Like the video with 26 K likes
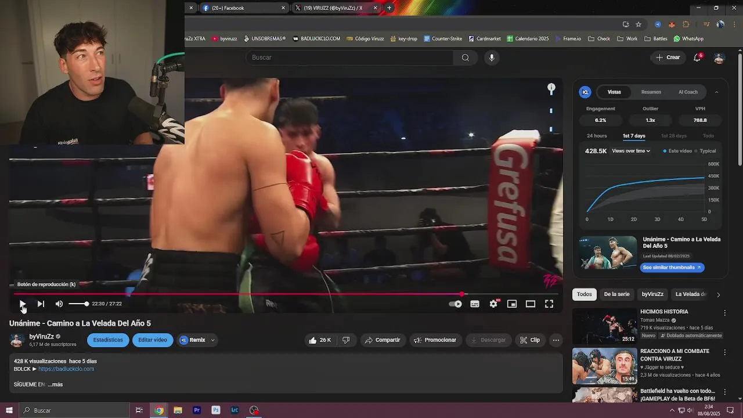743x418 pixels. point(320,340)
